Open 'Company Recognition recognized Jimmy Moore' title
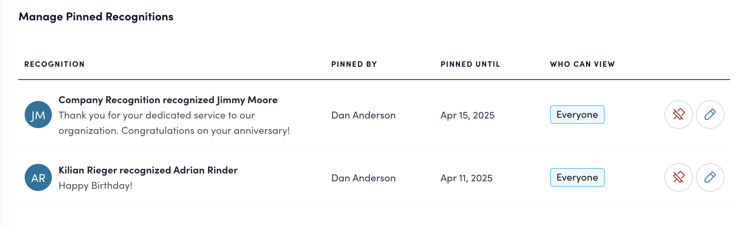This screenshot has width=747, height=227. tap(168, 100)
